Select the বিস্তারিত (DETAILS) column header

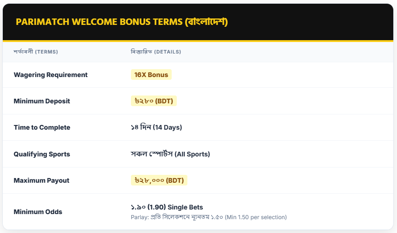pos(156,52)
